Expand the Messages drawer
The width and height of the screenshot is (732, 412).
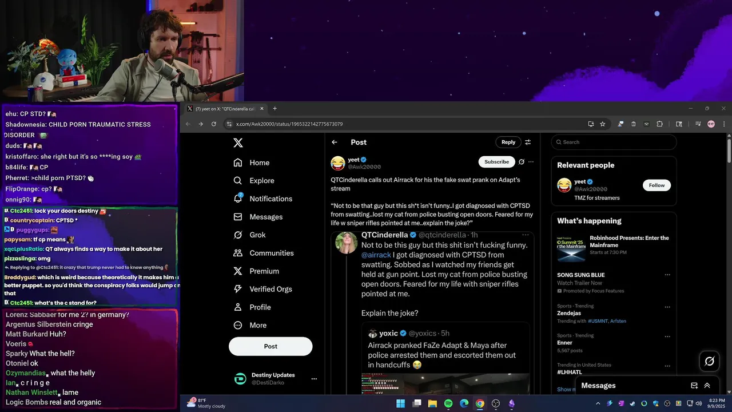coord(707,386)
